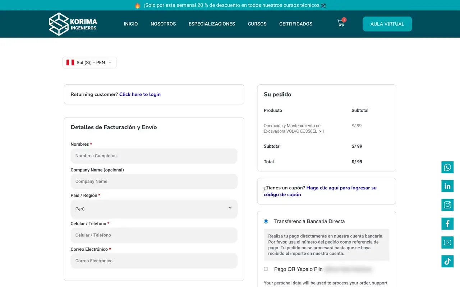
Task: Click the product name 'Operación y Mantenimiento de Excavadora VOLVO EC350EL'
Action: (292, 128)
